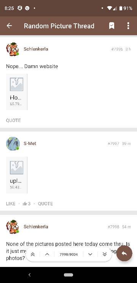Quote Schlenkerla's post #7996

pos(13,120)
